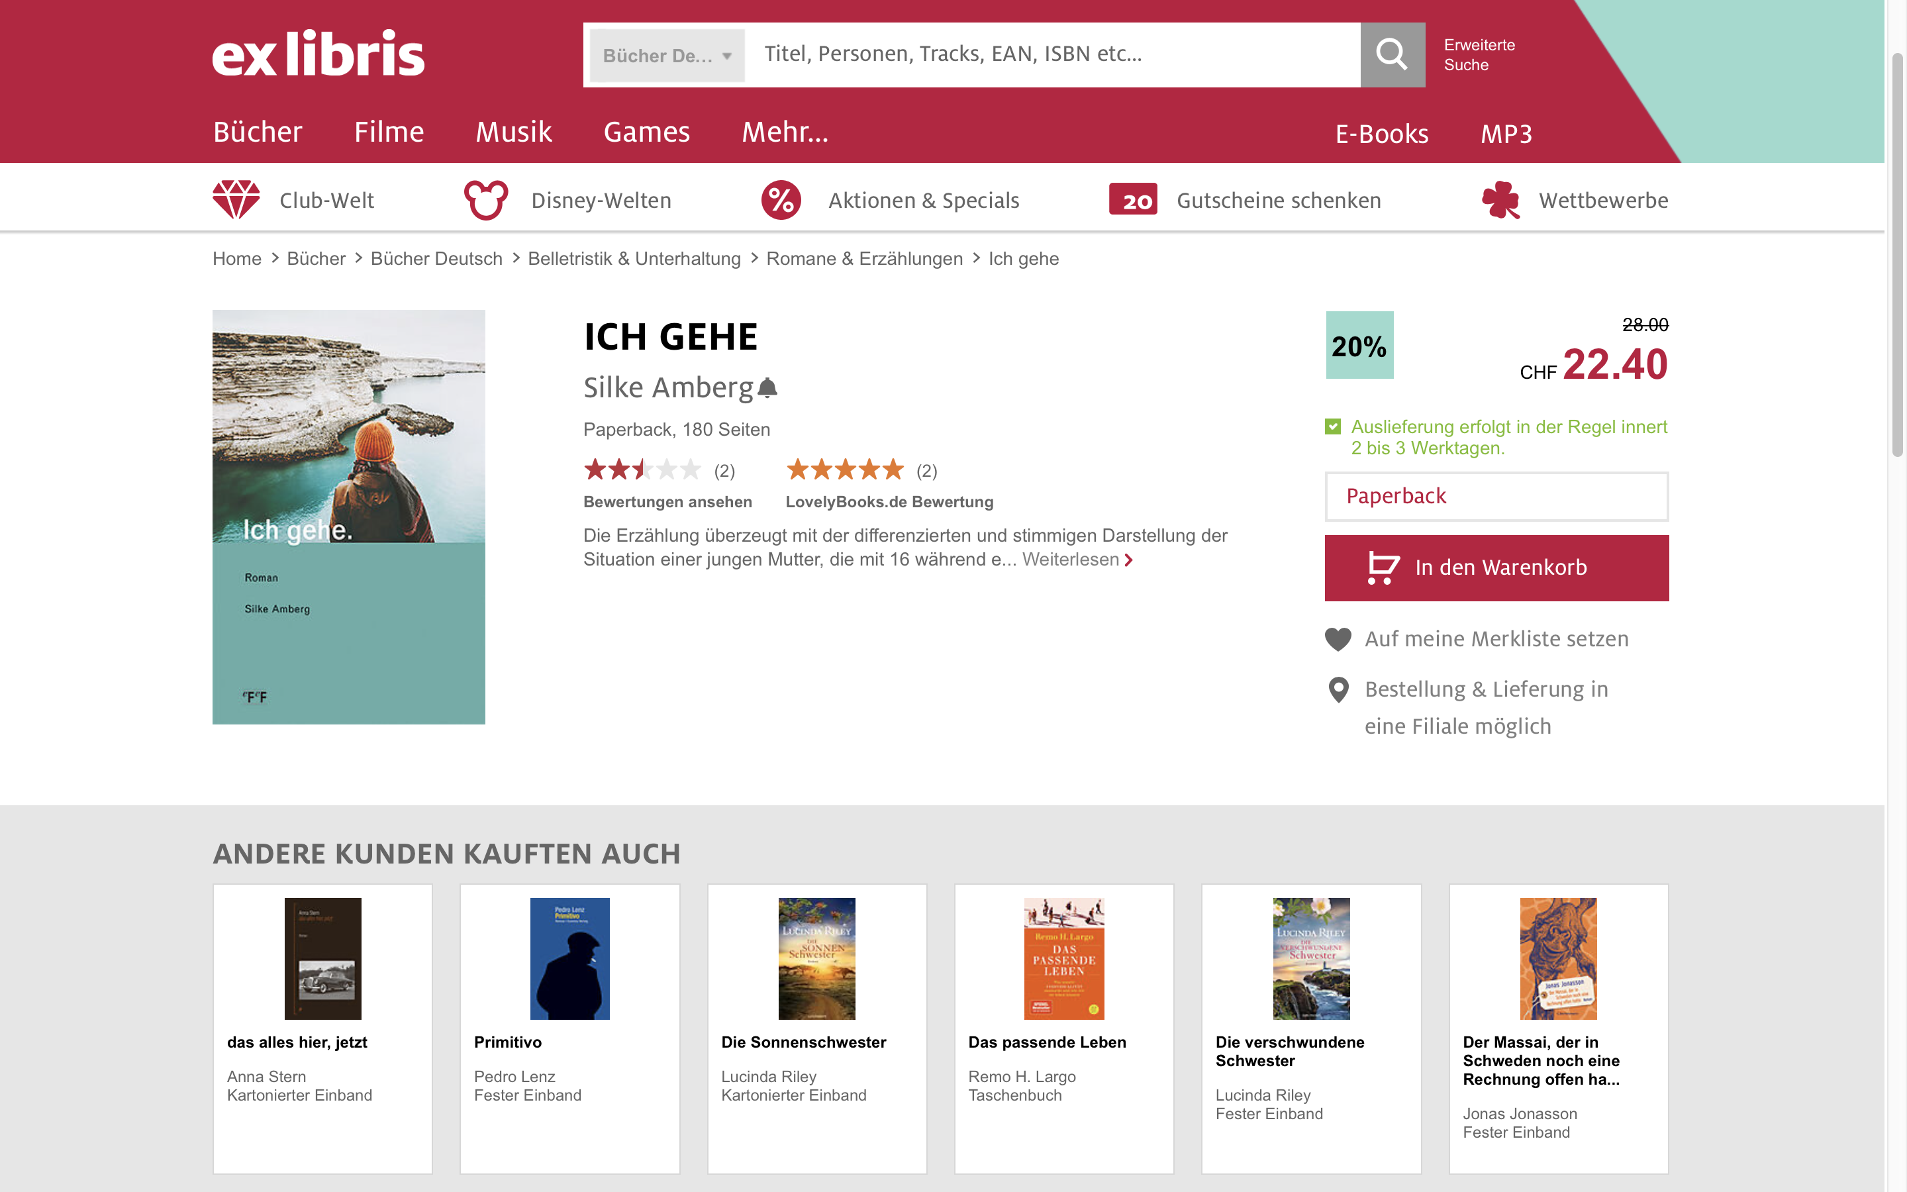Open the Paperback format selector
Screen dimensions: 1907x1192
point(1496,496)
